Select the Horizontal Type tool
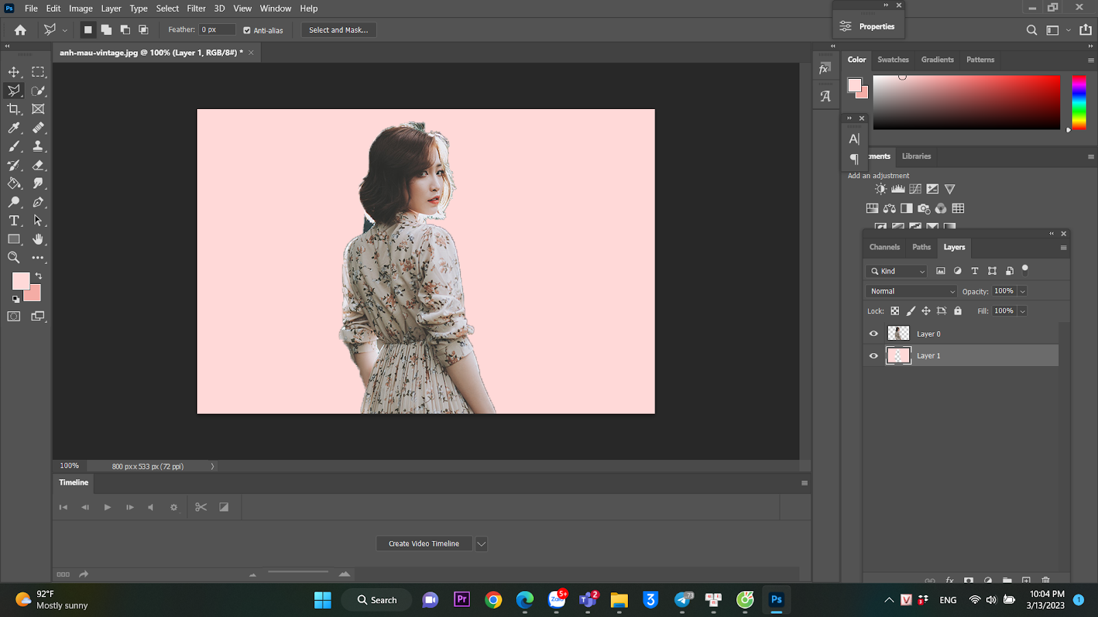Image resolution: width=1098 pixels, height=617 pixels. coord(14,221)
